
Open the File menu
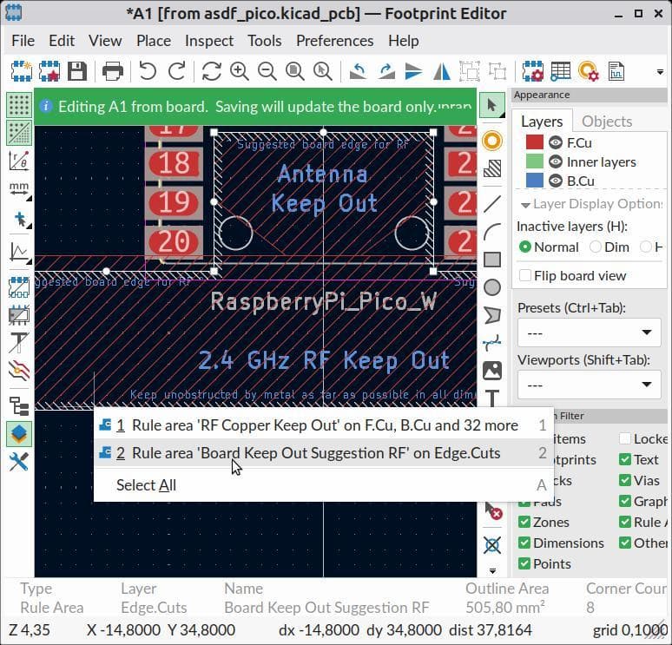tap(23, 41)
